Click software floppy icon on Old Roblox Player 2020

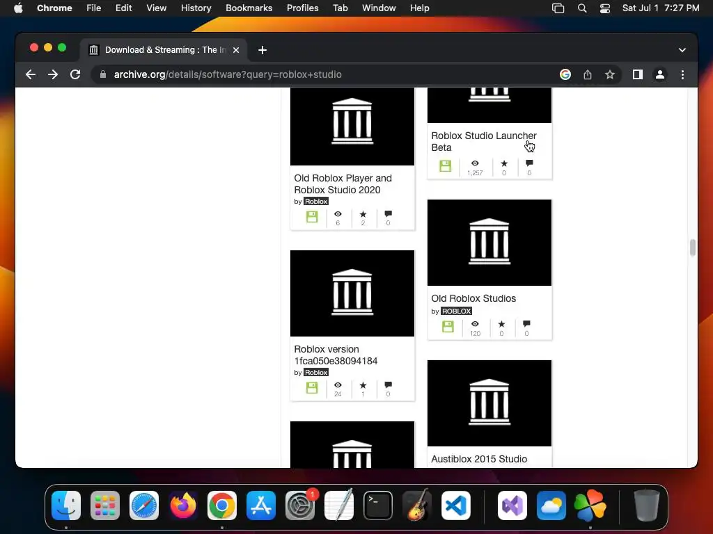click(312, 217)
